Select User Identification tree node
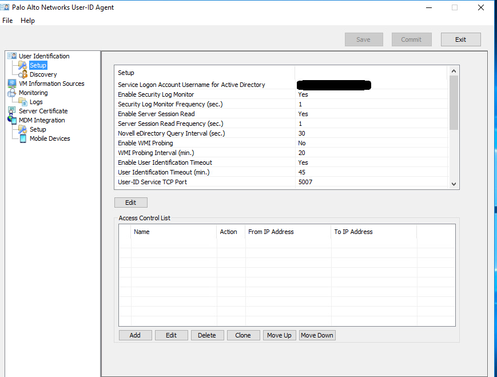 44,56
